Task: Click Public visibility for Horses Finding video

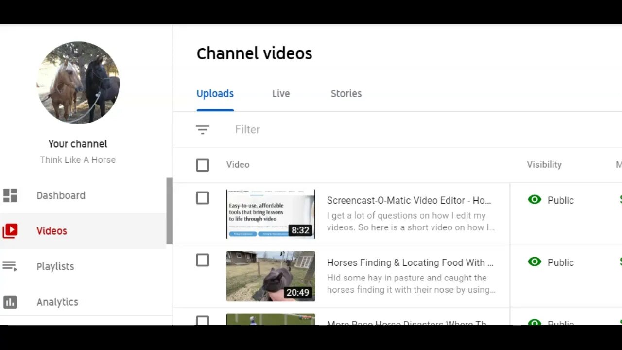Action: pos(561,262)
